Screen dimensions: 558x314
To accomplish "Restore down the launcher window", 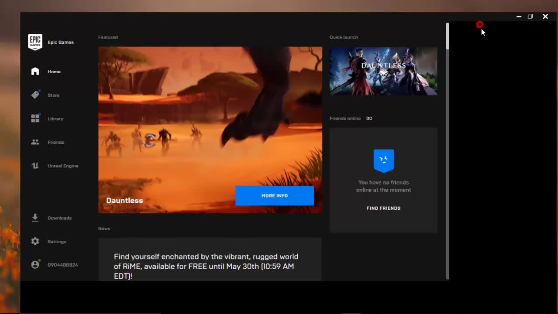I will (x=530, y=17).
